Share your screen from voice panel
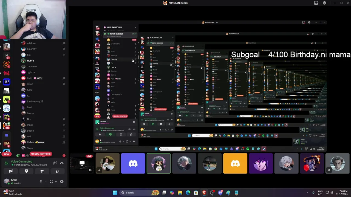351x197 pixels. tap(26, 171)
